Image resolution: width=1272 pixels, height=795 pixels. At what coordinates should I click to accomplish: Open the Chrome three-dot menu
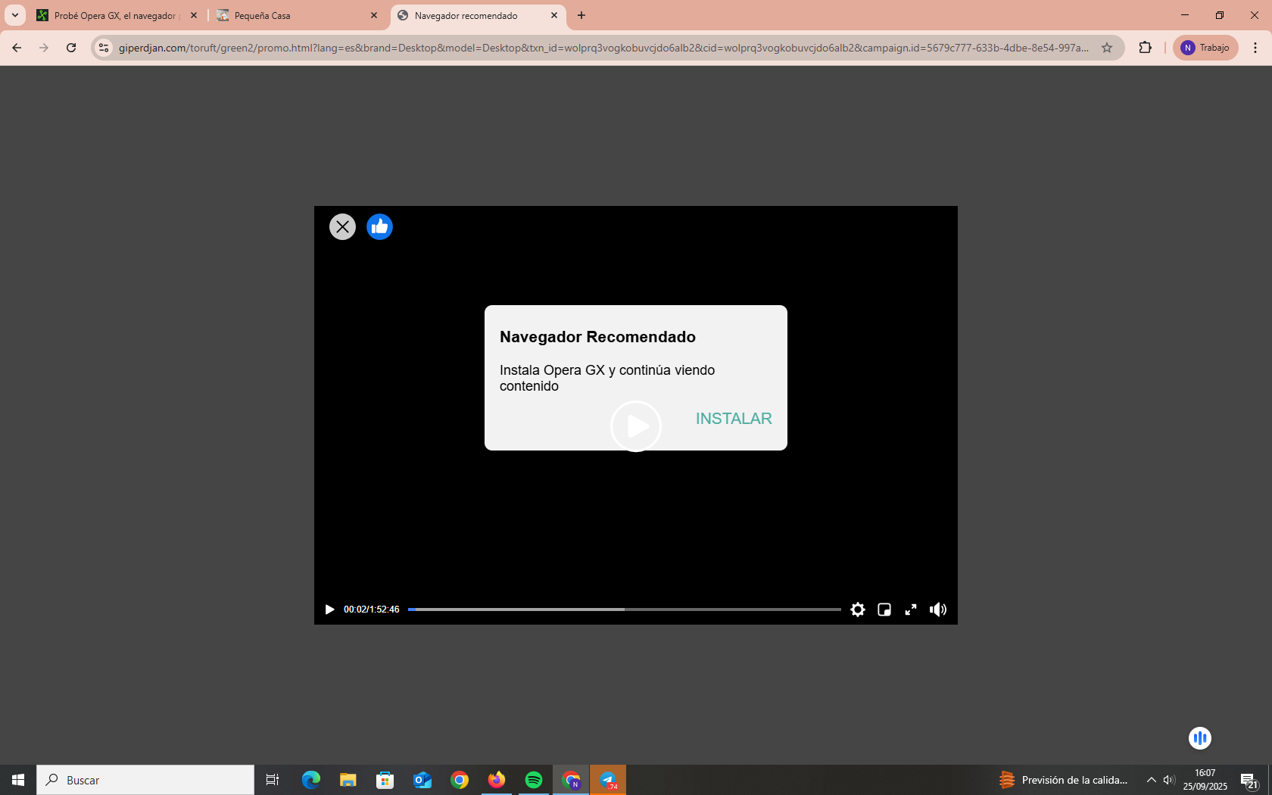(1255, 48)
